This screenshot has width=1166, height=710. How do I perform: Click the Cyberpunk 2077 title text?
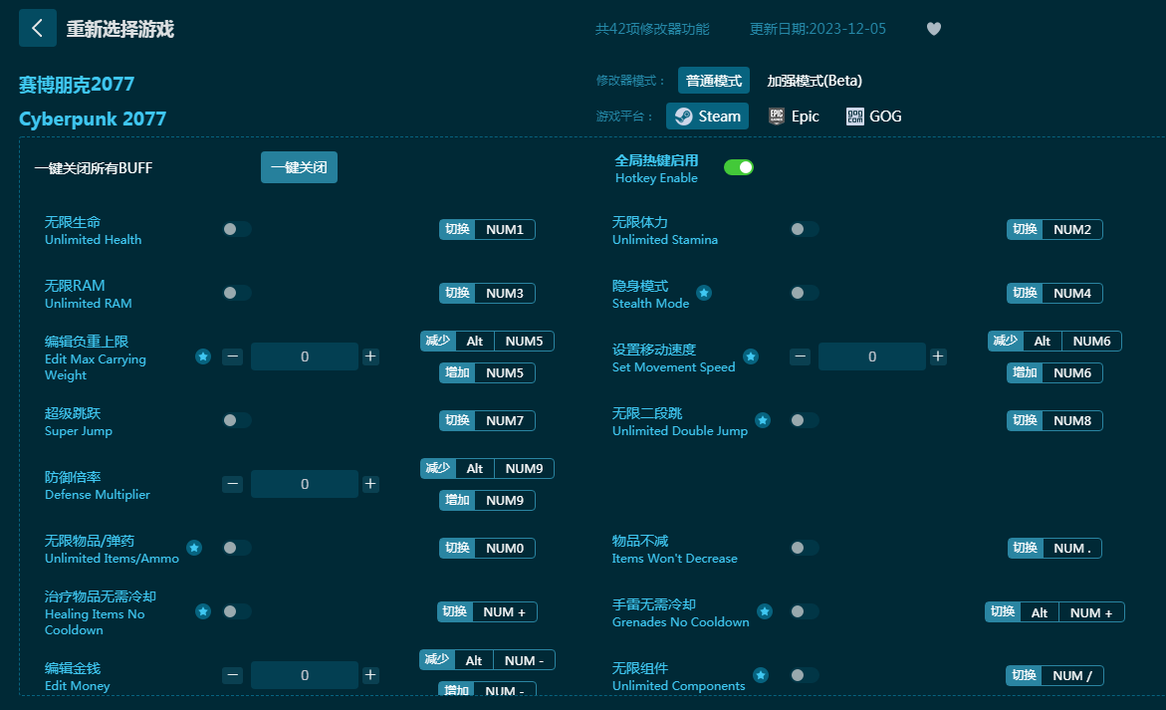click(93, 118)
